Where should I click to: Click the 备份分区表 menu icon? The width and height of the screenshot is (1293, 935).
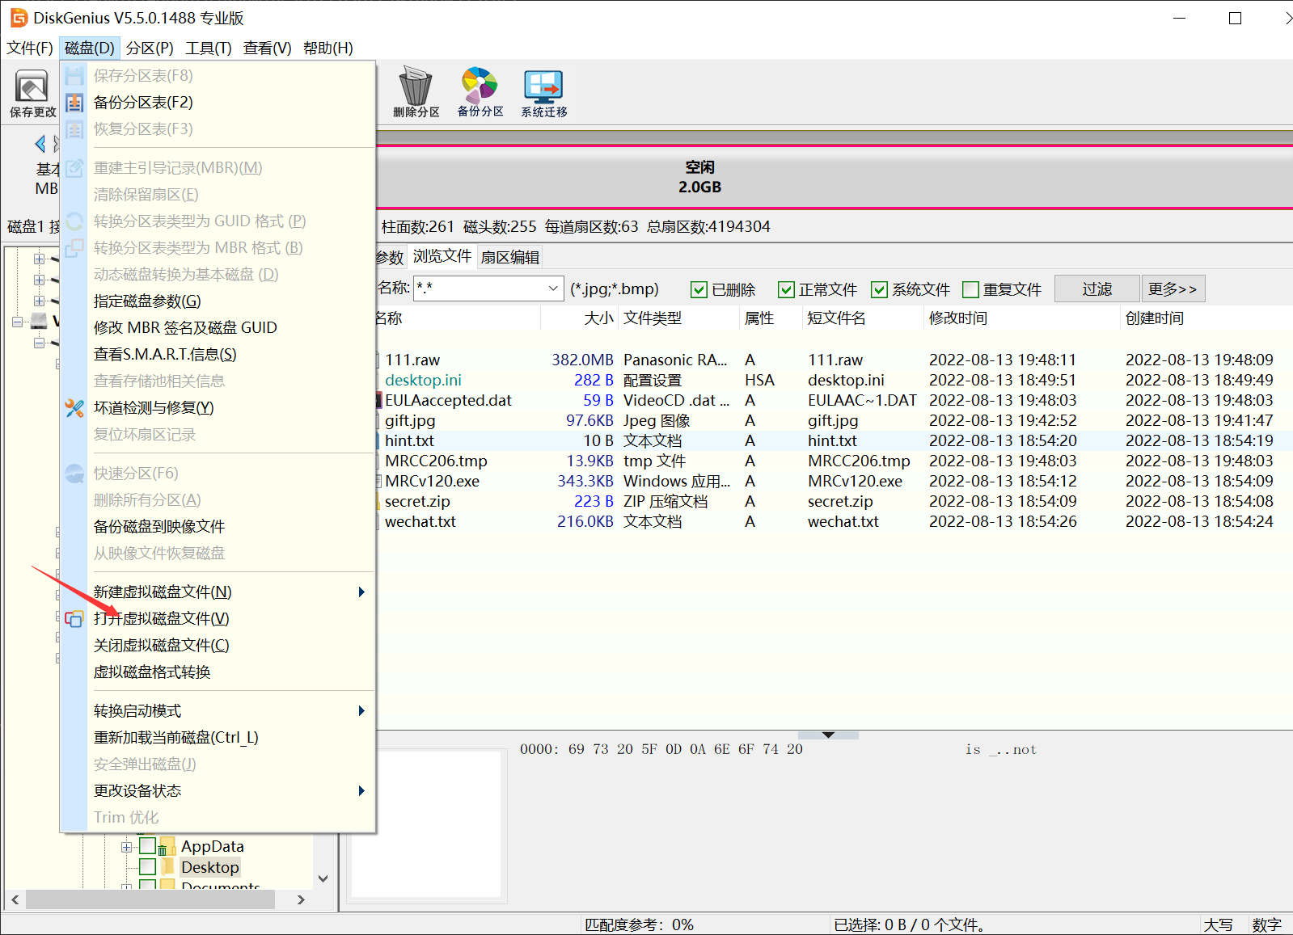74,103
